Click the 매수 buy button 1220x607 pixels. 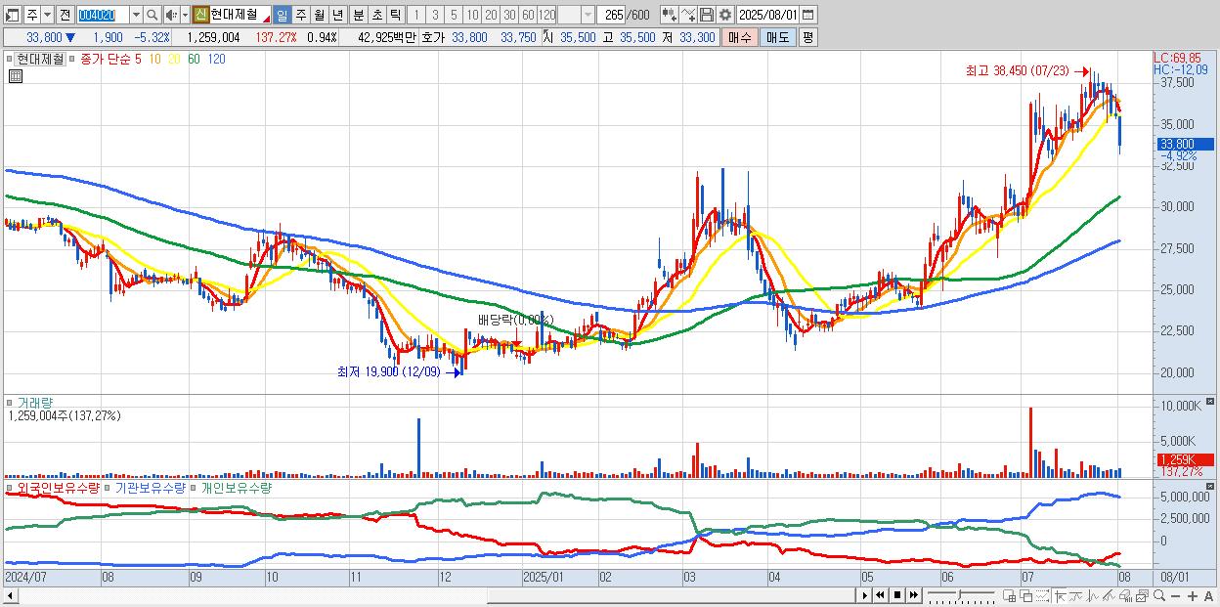tap(740, 37)
